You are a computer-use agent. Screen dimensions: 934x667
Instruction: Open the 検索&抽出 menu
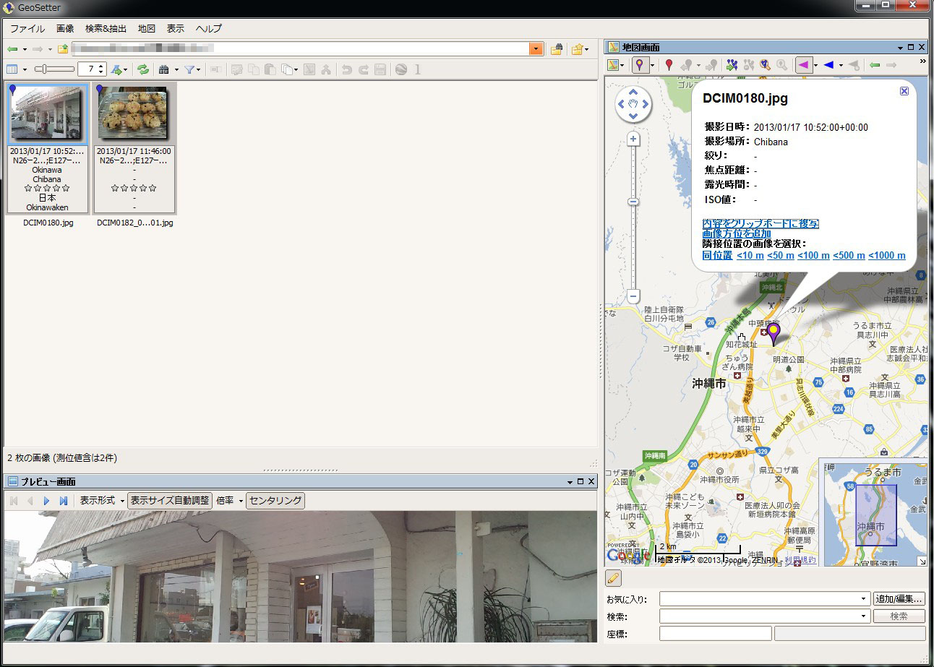[106, 29]
